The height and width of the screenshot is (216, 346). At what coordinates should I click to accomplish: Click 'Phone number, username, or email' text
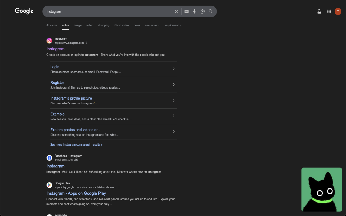(85, 72)
